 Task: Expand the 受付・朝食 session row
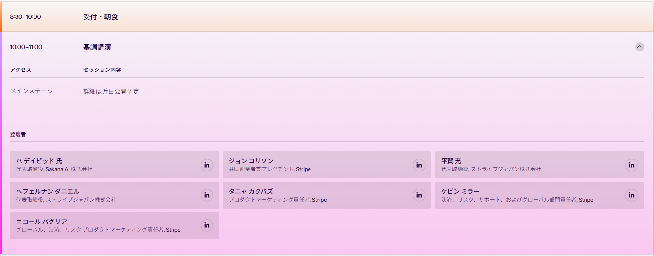pyautogui.click(x=327, y=17)
